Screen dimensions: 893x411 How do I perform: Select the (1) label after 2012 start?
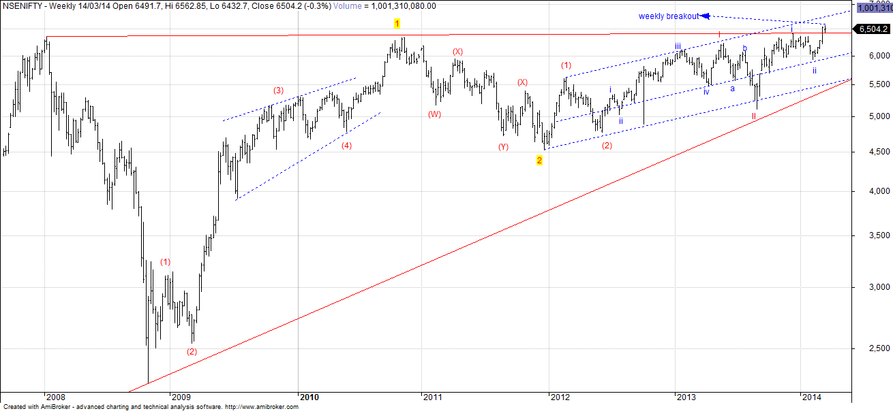coord(566,65)
